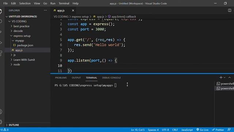The image size is (234, 132).
Task: Close the app.js editor tab
Action: click(73, 11)
